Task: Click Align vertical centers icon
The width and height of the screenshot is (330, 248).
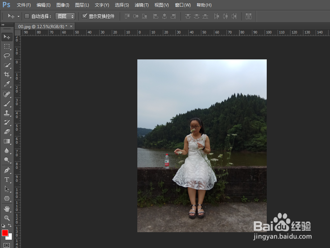Action: pyautogui.click(x=136, y=16)
